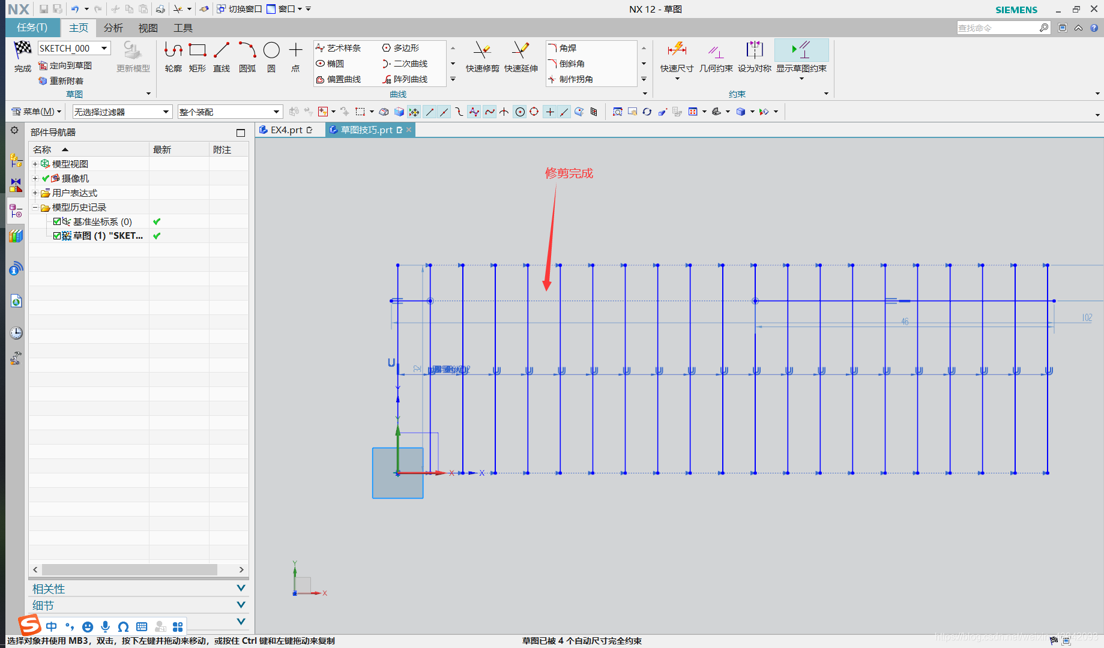
Task: Switch to the Home (主页) tab
Action: tap(79, 28)
